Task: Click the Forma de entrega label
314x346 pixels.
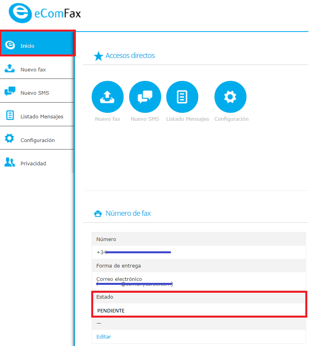Action: pyautogui.click(x=118, y=266)
